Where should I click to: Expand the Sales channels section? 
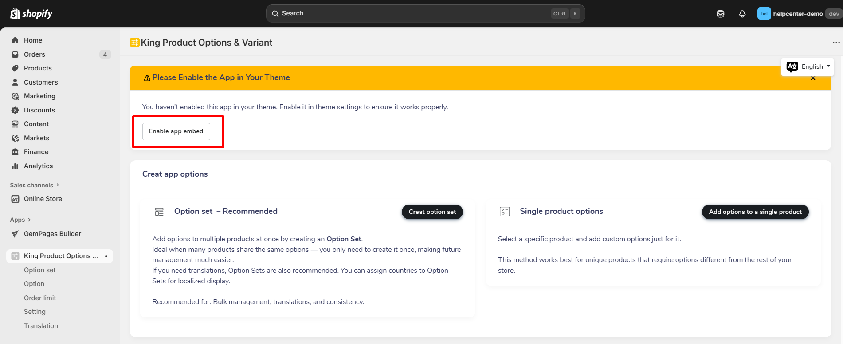coord(34,185)
